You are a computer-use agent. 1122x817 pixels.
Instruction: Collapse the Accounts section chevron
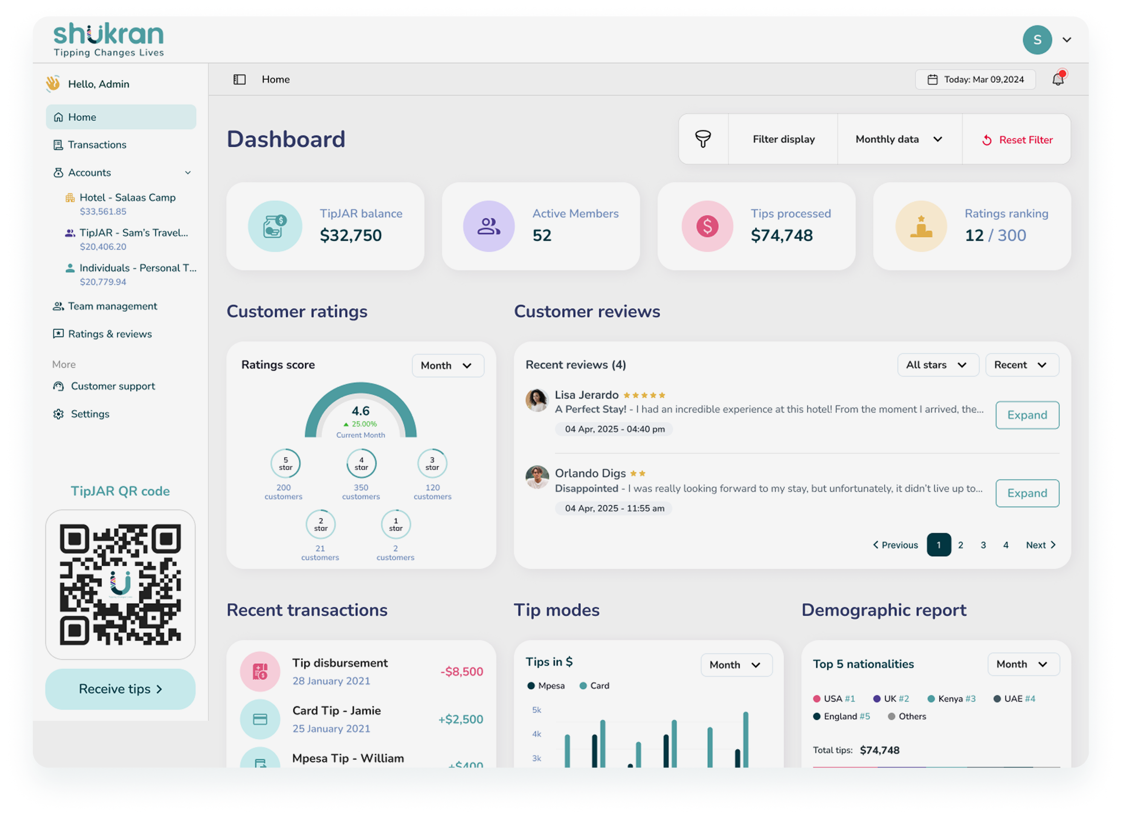(188, 172)
